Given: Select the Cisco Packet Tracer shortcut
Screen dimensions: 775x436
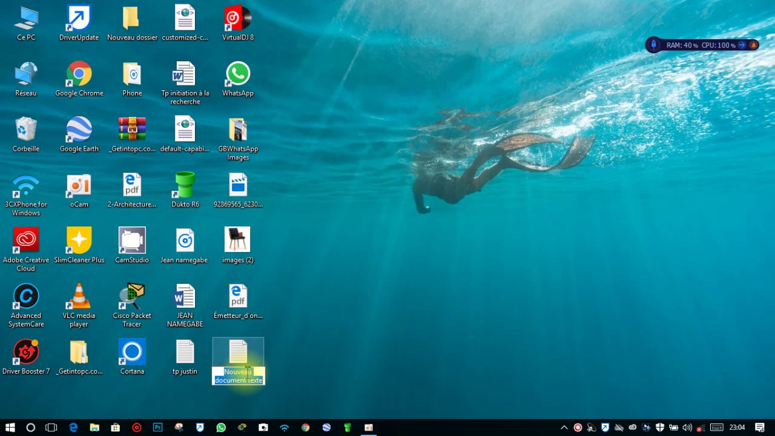Looking at the screenshot, I should (132, 306).
